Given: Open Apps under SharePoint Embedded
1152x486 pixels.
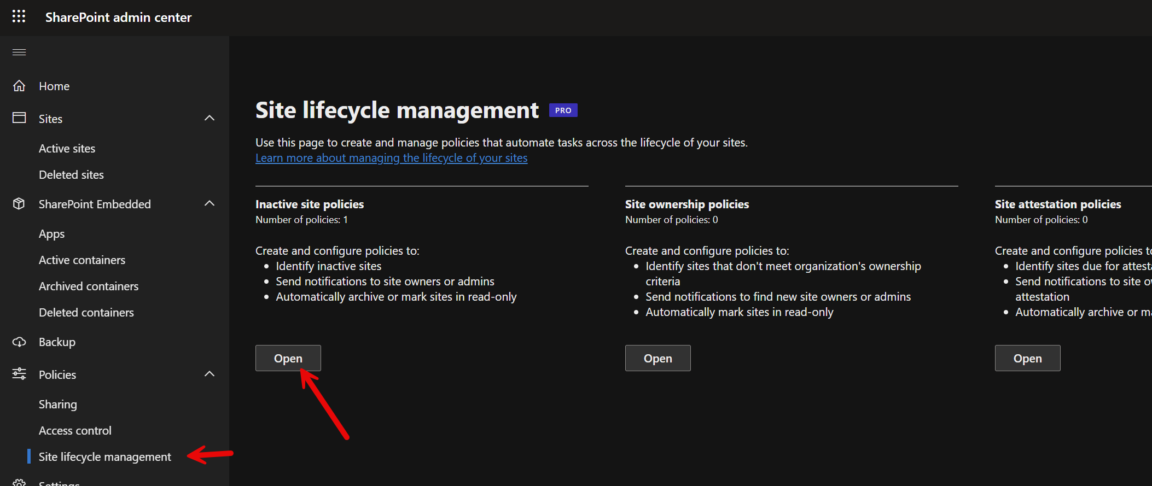Looking at the screenshot, I should point(52,234).
